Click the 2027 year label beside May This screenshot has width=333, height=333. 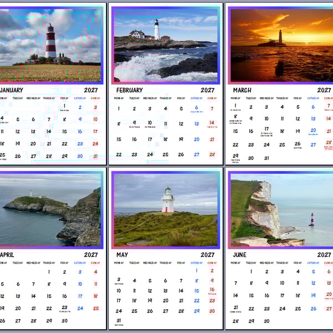click(x=208, y=255)
